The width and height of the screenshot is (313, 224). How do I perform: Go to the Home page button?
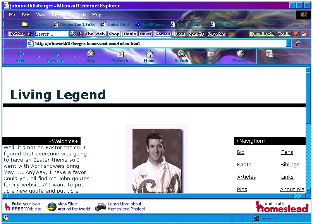click(150, 57)
